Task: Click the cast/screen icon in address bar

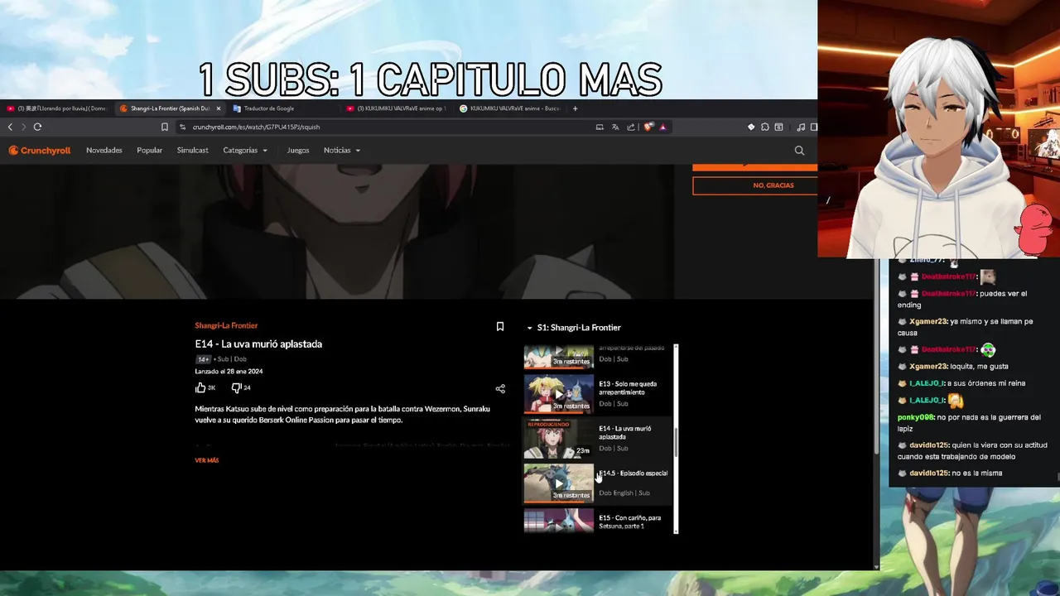Action: tap(600, 127)
